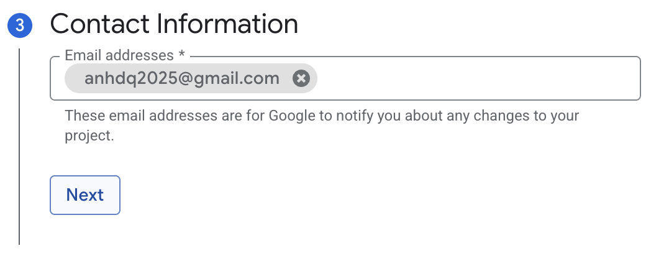Image resolution: width=651 pixels, height=256 pixels.
Task: Remove the anhdq2025@gmail.com email chip
Action: 301,78
